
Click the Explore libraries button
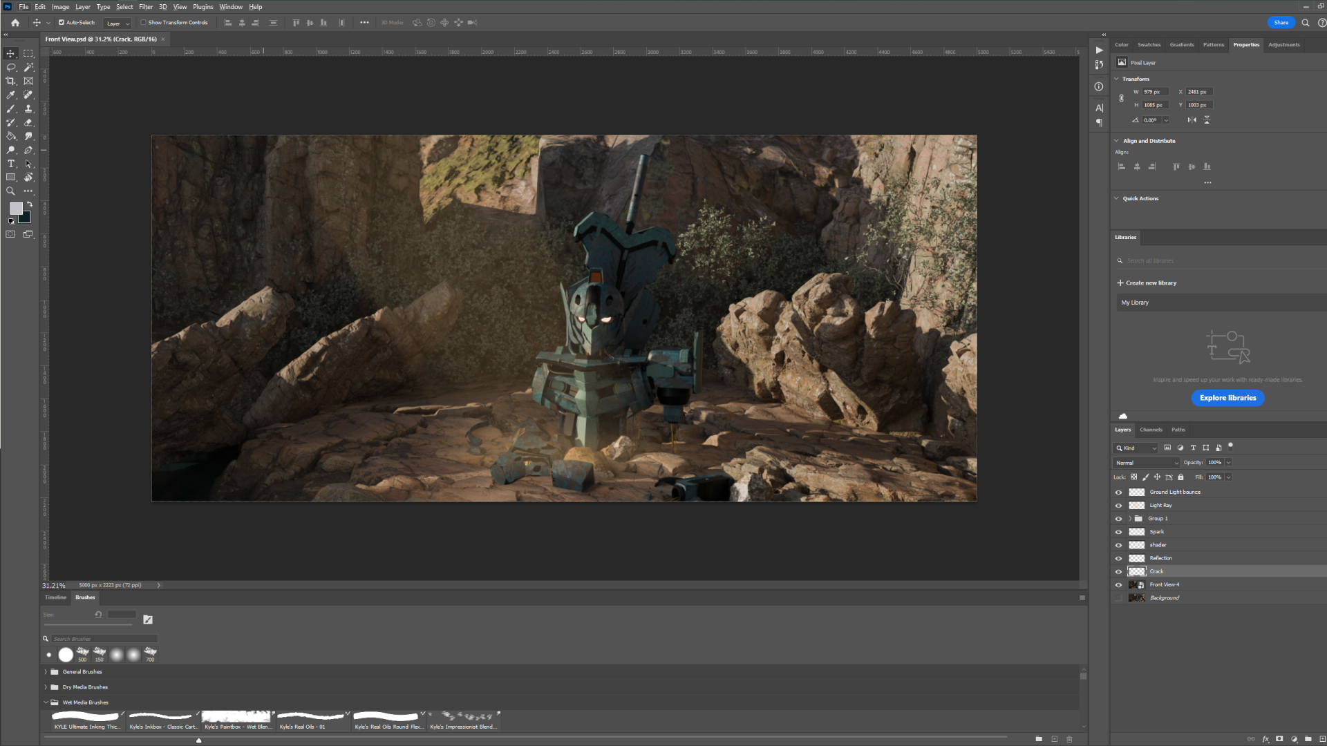(x=1227, y=398)
